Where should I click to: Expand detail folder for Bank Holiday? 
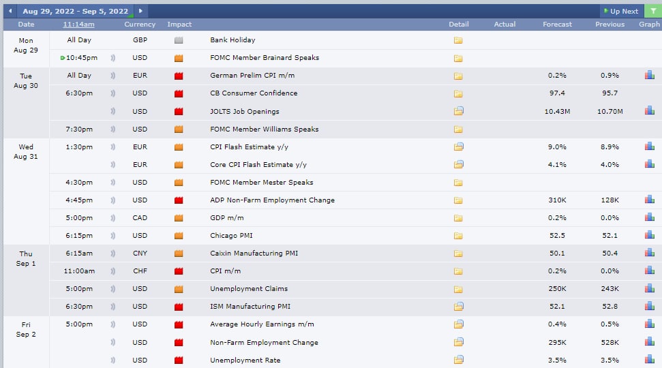(458, 40)
